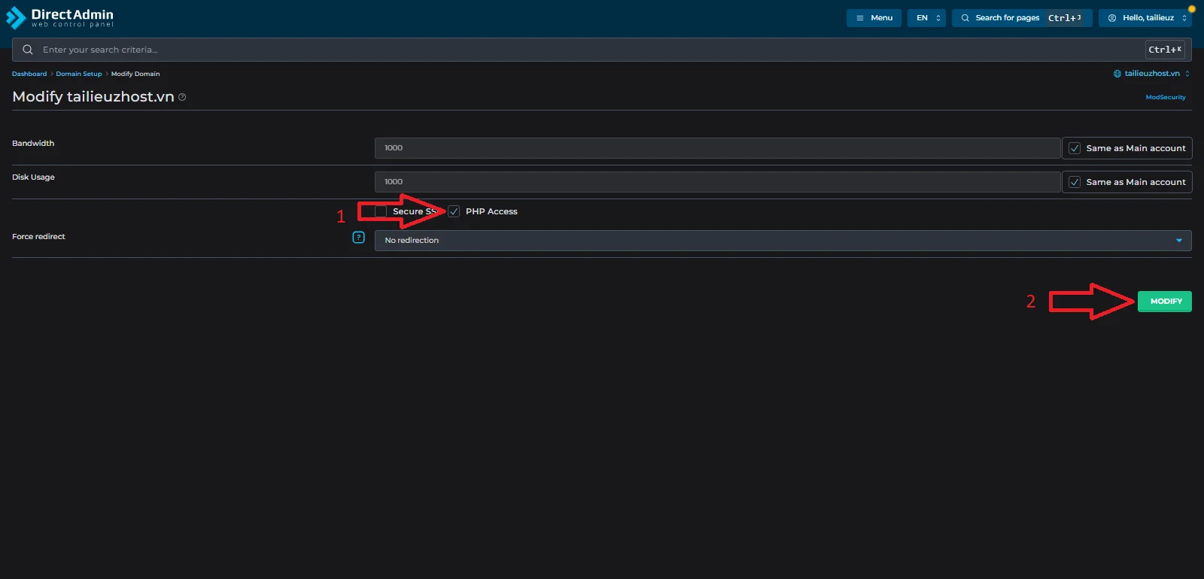Click the help icon beside Modify tailieuzhost.vn title
1204x579 pixels.
coord(182,97)
